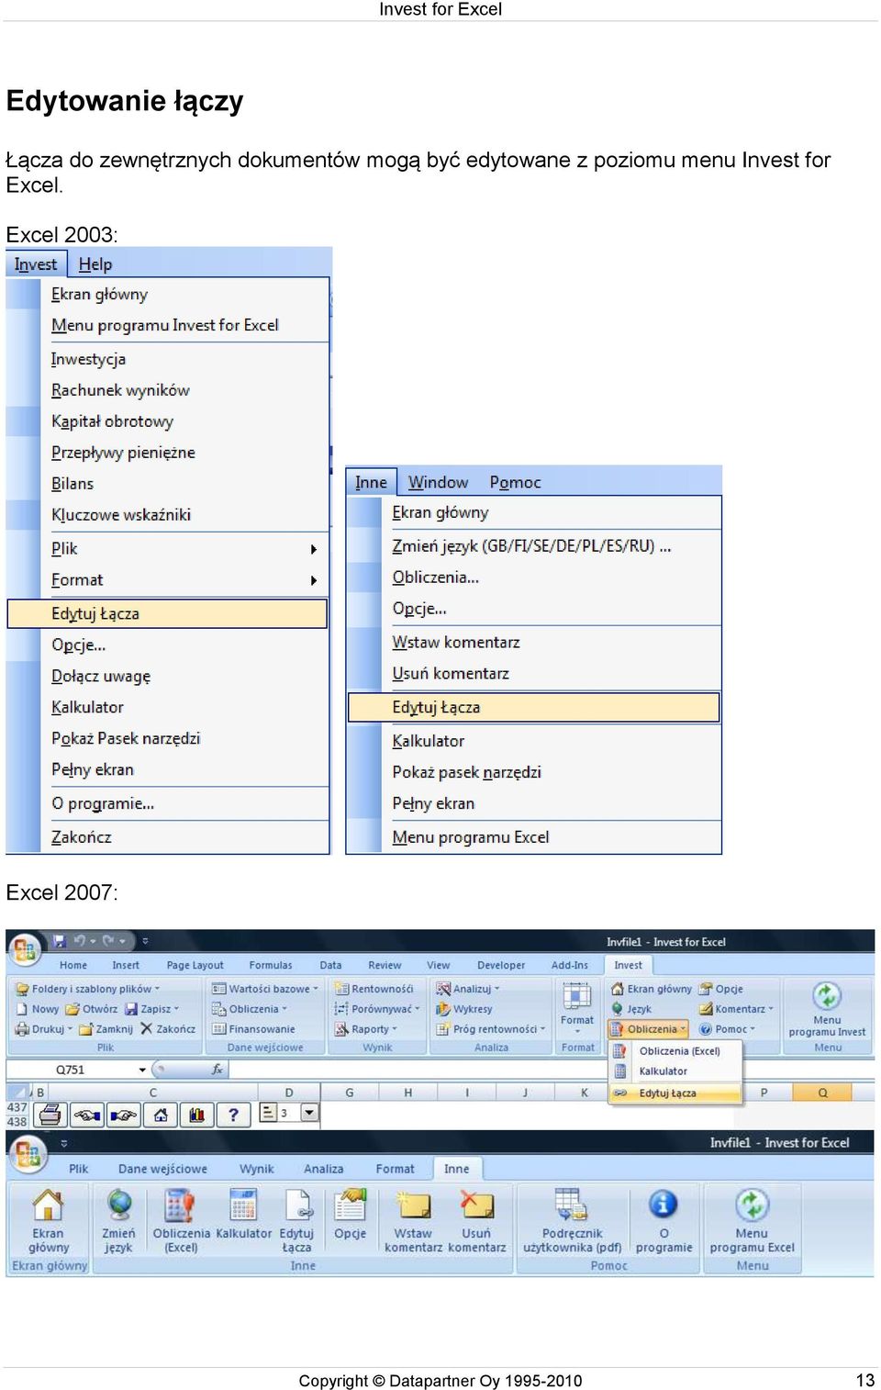Switch to the Analiza ribbon tab
The width and height of the screenshot is (881, 1390).
(323, 1169)
